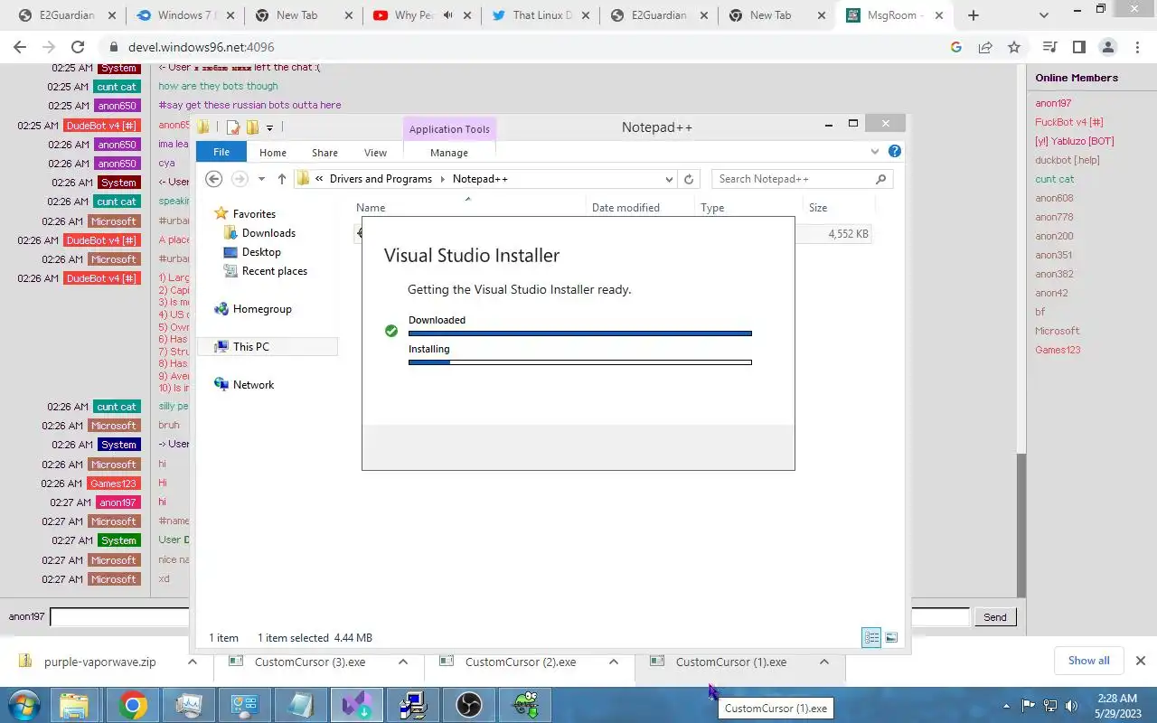Image resolution: width=1157 pixels, height=723 pixels.
Task: Open options arrow for CustomCursor (1).exe download
Action: [823, 662]
